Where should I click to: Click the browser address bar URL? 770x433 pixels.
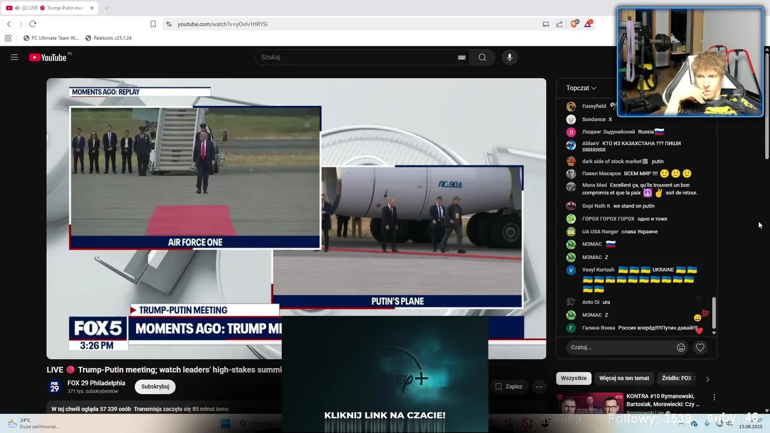click(223, 24)
